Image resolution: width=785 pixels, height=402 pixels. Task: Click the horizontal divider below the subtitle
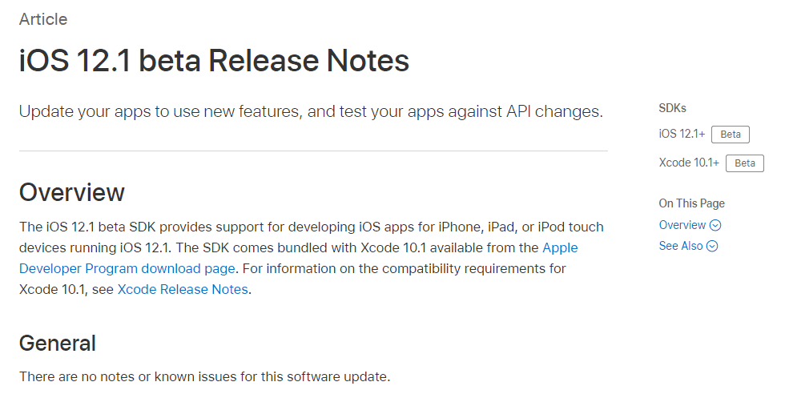click(x=313, y=151)
